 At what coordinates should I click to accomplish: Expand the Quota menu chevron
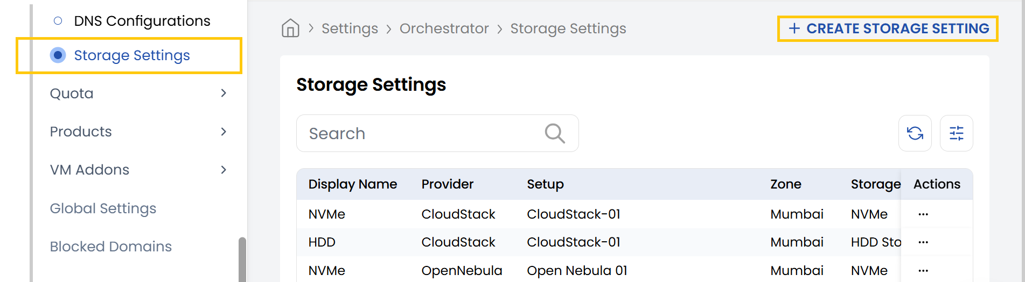(224, 93)
